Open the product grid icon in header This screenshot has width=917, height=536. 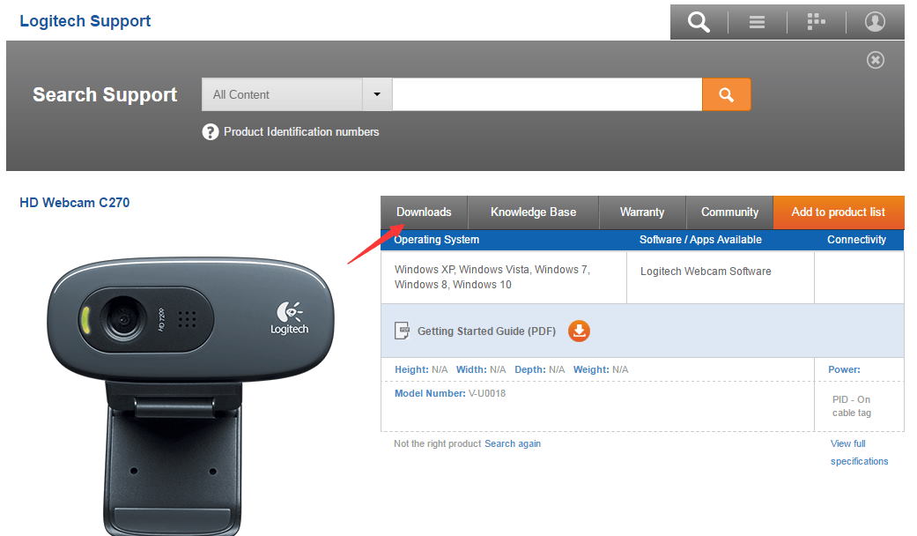tap(816, 22)
